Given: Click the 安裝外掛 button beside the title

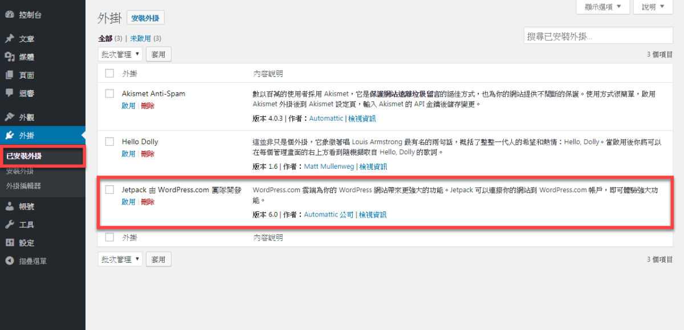Looking at the screenshot, I should pos(145,18).
